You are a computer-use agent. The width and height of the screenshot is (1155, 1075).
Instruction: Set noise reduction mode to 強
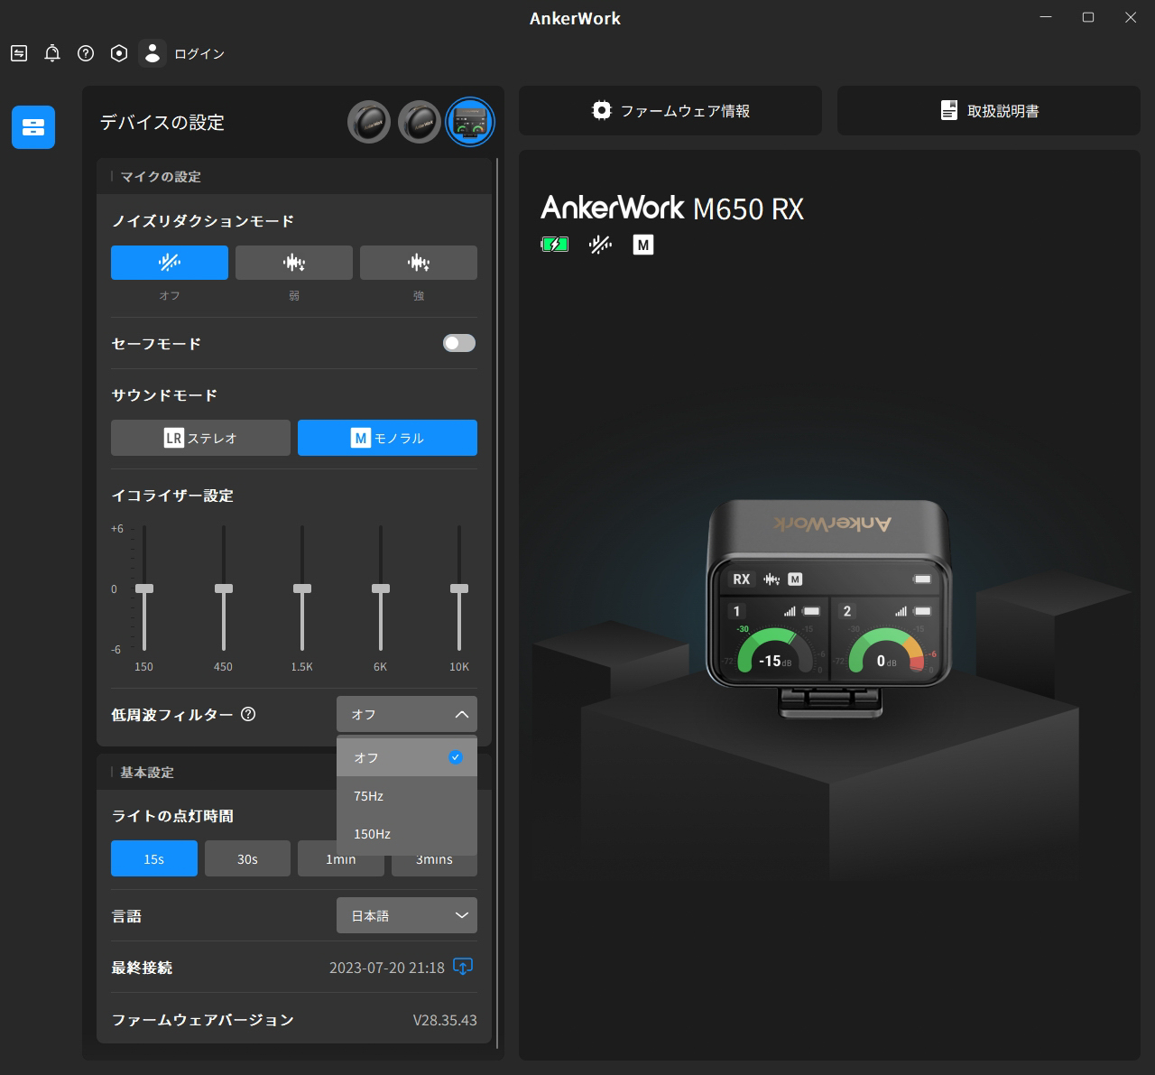point(419,263)
